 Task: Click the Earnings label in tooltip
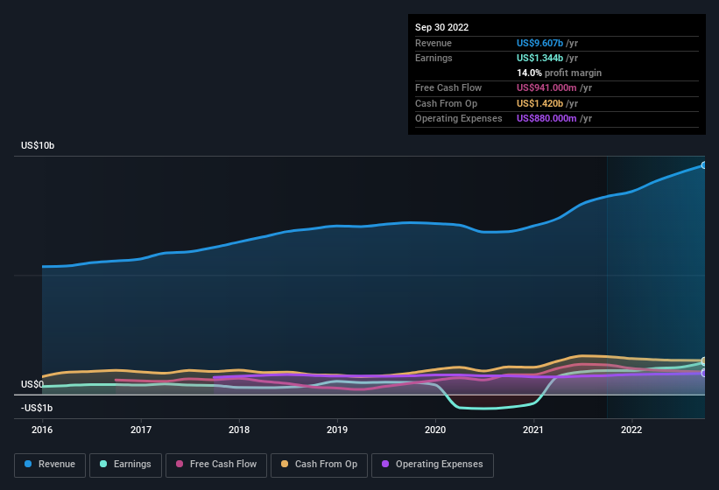[434, 58]
